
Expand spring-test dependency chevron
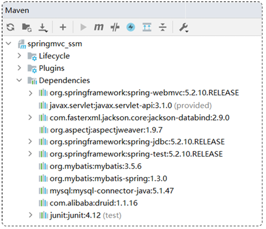[30, 153]
